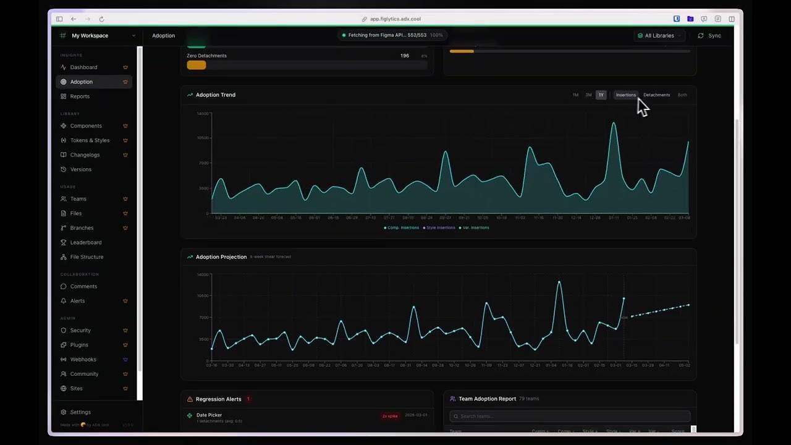
Task: Open Comments speech bubble icon
Action: (64, 287)
